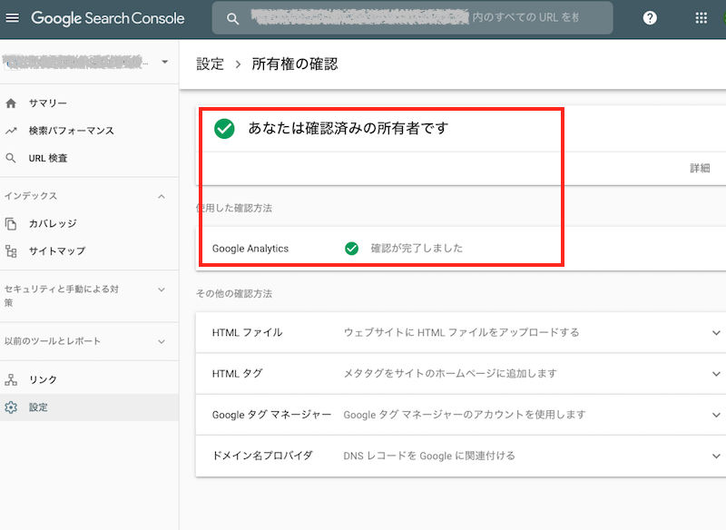Click the home icon beside サマリー
This screenshot has height=530, width=726.
pyautogui.click(x=11, y=103)
